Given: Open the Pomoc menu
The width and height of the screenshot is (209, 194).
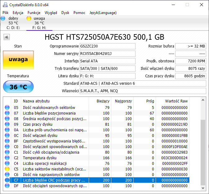Looking at the screenshot, I should (79, 13).
